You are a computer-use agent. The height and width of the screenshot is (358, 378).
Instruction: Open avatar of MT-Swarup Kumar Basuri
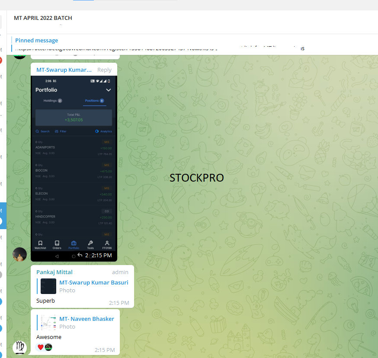[19, 254]
